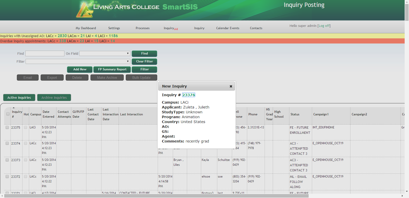Screen dimensions: 409x198
Task: Open inquiry number 23376 link in popup
Action: pyautogui.click(x=189, y=95)
